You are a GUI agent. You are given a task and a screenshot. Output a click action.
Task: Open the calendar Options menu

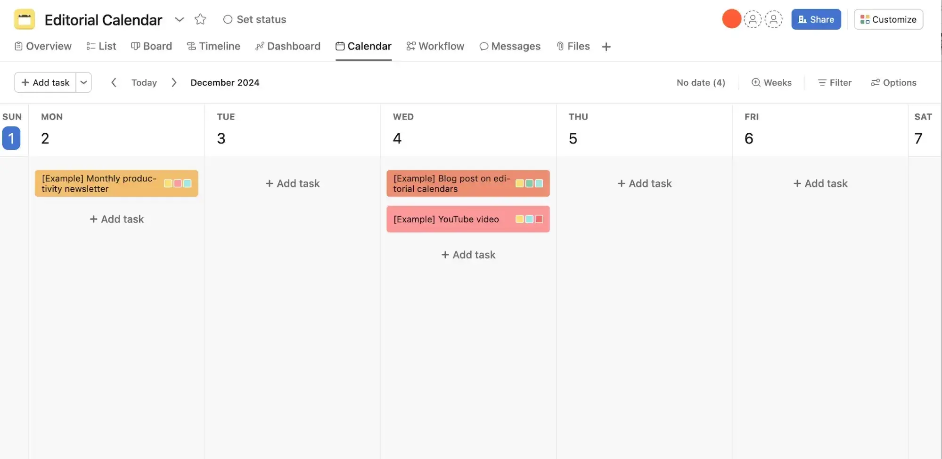[893, 82]
